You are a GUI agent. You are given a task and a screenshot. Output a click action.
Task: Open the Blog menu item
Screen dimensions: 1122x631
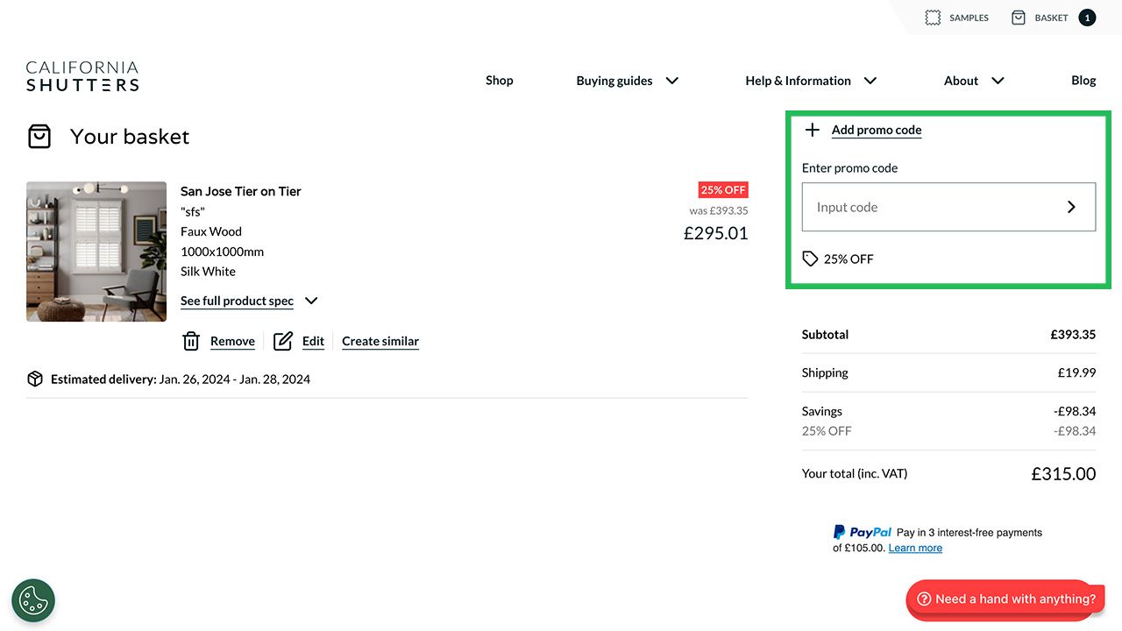coord(1083,81)
